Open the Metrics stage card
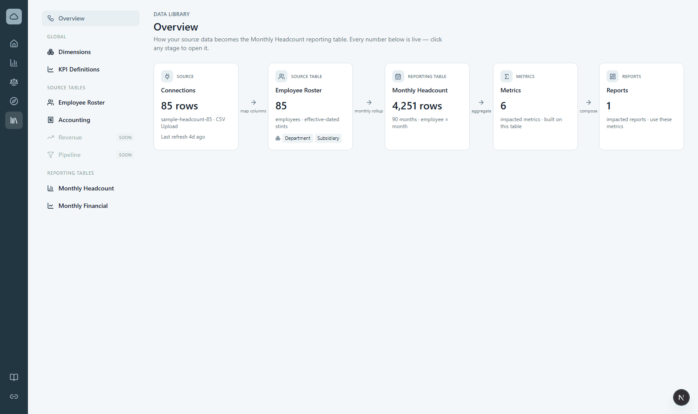Screen dimensions: 698x414 [x=535, y=107]
